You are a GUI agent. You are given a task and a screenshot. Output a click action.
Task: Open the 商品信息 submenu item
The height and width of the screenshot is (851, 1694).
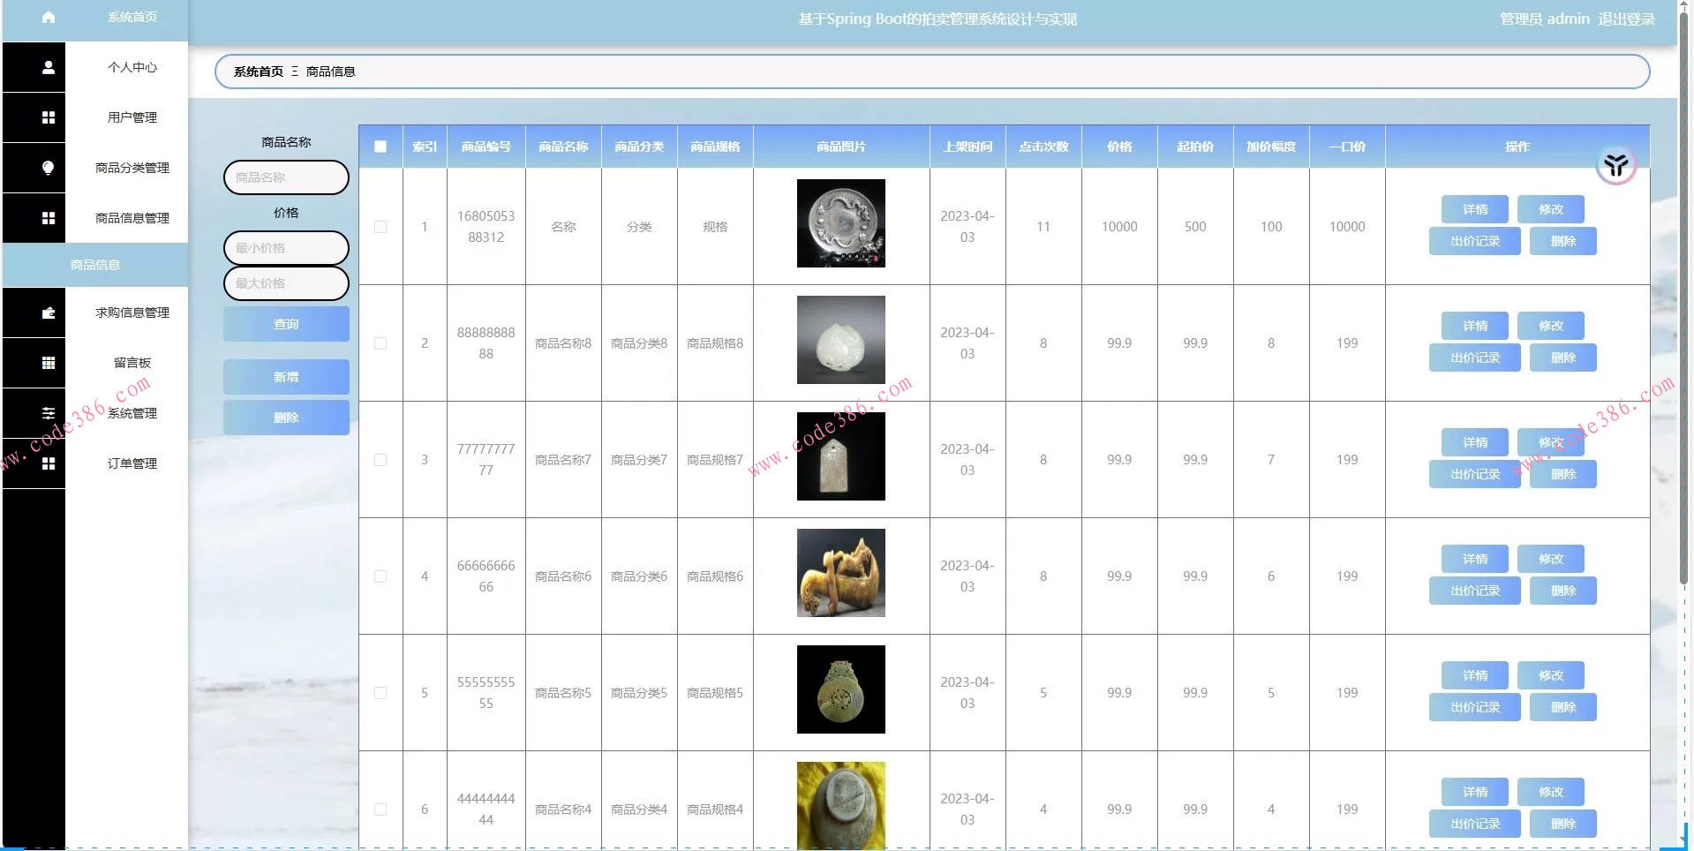click(95, 265)
